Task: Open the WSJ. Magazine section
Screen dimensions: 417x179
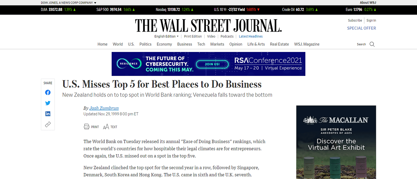Action: point(307,44)
